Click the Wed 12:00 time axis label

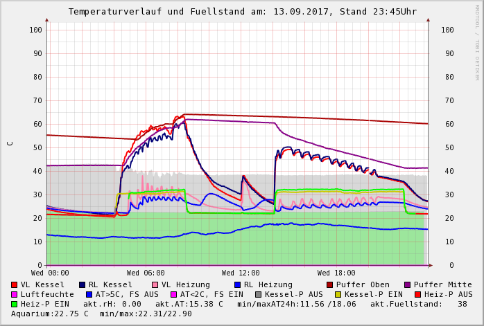click(241, 273)
